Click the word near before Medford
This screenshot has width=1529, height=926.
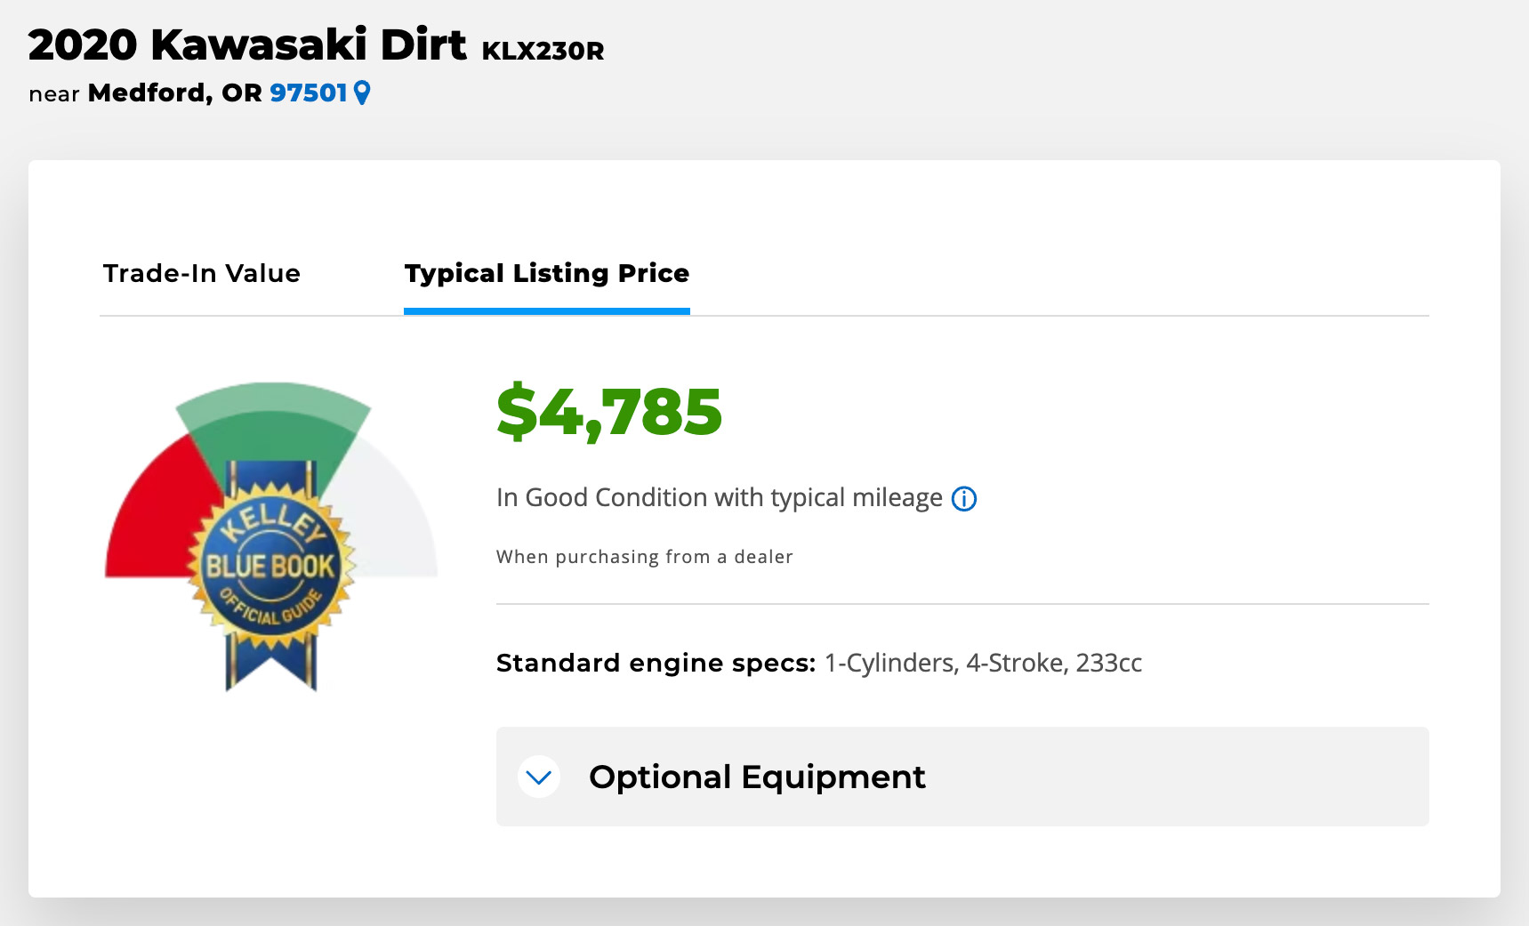pyautogui.click(x=54, y=94)
